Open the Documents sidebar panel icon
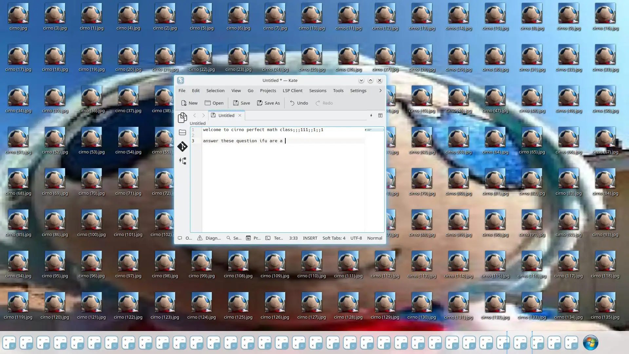This screenshot has height=354, width=629. [182, 117]
